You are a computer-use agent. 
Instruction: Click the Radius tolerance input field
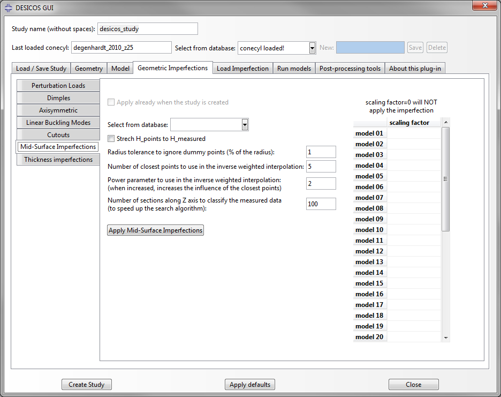coord(321,152)
